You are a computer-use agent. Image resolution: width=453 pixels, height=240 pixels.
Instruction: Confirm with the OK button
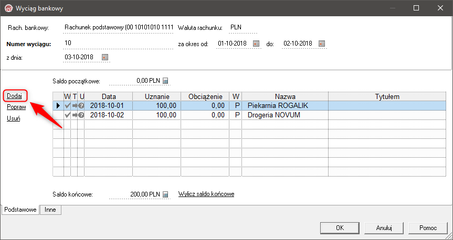point(340,228)
